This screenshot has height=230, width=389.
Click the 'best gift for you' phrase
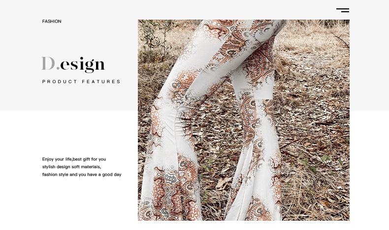pos(89,159)
